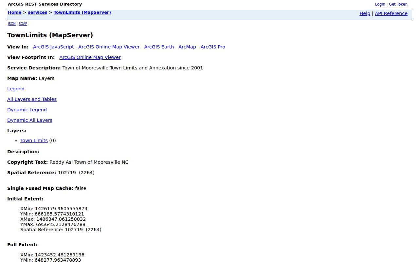Open All Layers and Tables
This screenshot has width=419, height=262.
pos(32,99)
